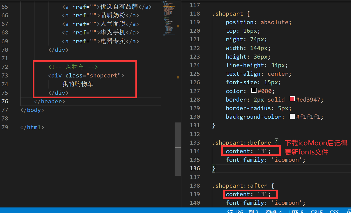Click the closing </body> tag
This screenshot has width=351, height=213.
(32, 110)
